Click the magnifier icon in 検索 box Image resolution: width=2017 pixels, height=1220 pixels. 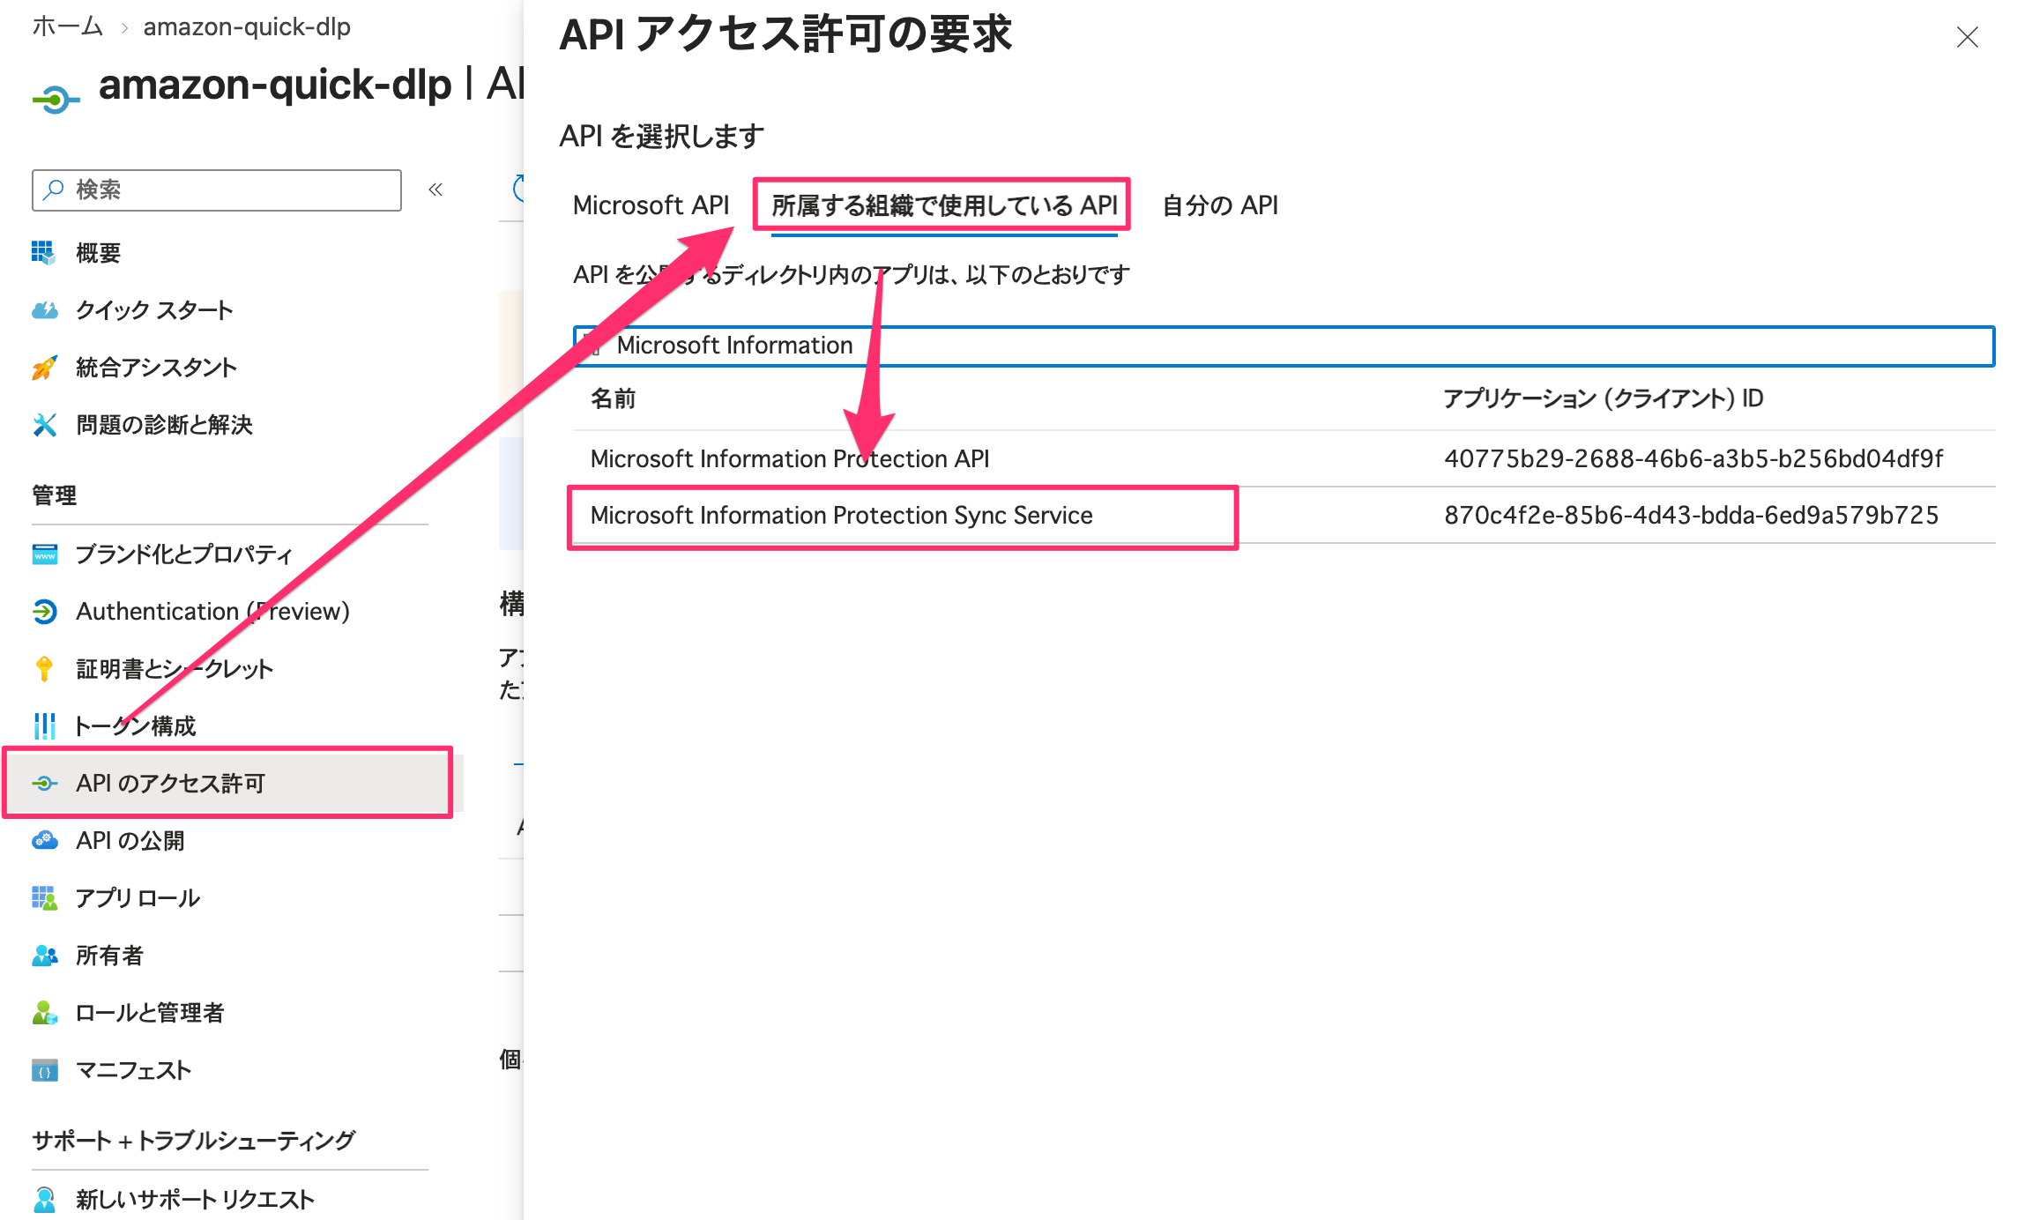[54, 190]
